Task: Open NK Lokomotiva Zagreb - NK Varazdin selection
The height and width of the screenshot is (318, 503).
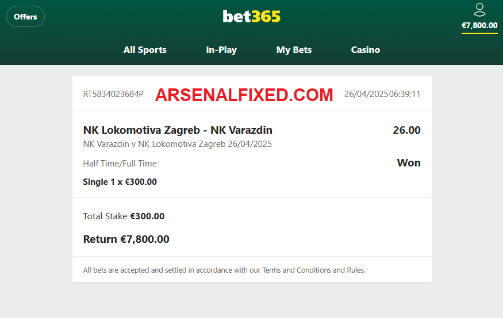Action: point(178,130)
